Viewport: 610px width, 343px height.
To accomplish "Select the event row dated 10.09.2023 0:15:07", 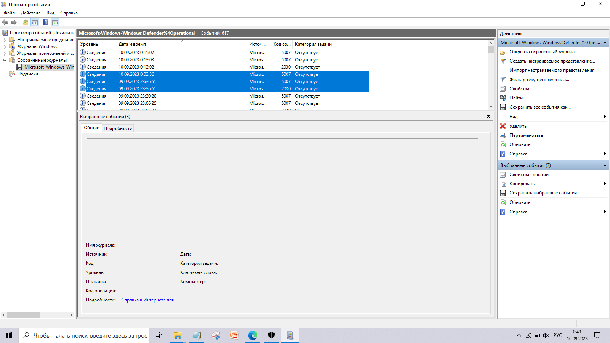I will tap(224, 53).
